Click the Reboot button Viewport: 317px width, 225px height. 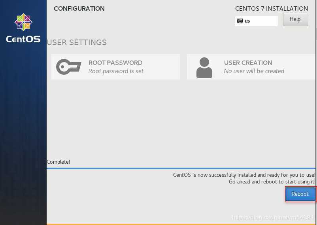click(x=300, y=194)
